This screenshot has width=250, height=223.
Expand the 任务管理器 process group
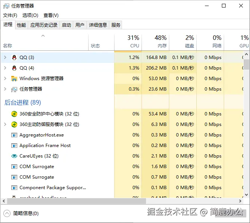(5, 89)
